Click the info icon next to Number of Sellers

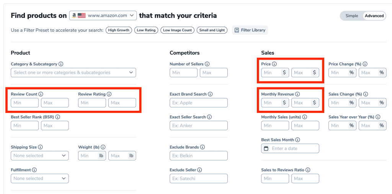[x=207, y=64]
